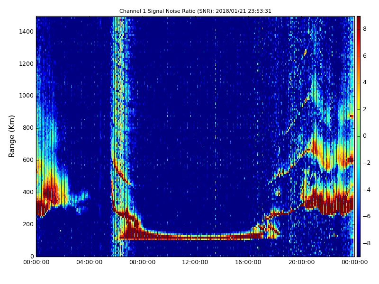The width and height of the screenshot is (379, 284).
Task: Click the colorbar label 8
Action: click(365, 29)
